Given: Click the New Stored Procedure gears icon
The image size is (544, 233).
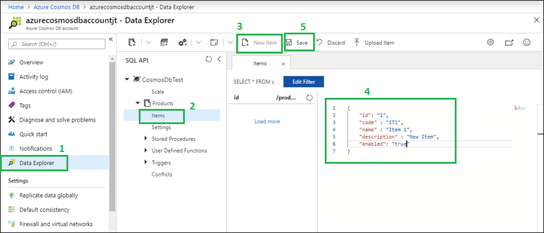Looking at the screenshot, I should pos(182,43).
